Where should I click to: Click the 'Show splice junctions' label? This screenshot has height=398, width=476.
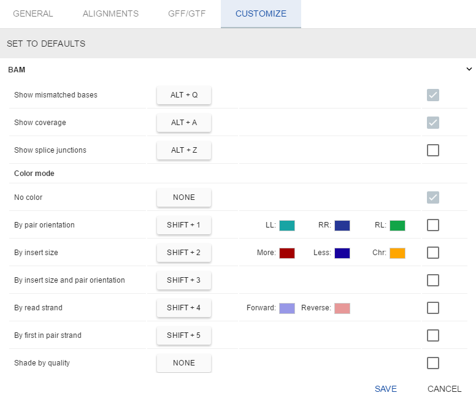coord(50,150)
